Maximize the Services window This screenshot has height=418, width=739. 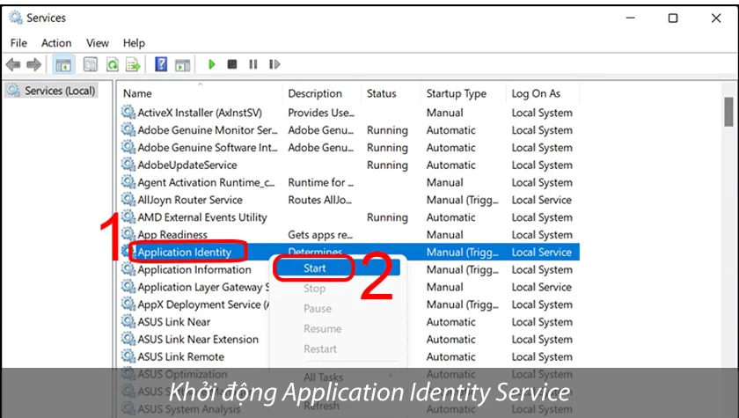(x=673, y=18)
